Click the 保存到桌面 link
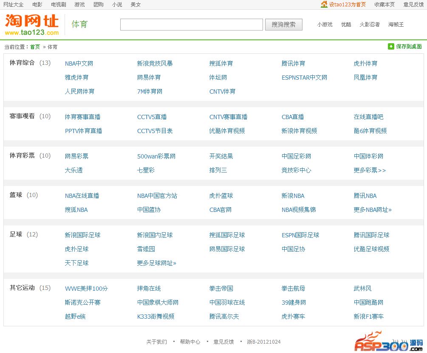Screen dimensions: 427x353 [409, 47]
